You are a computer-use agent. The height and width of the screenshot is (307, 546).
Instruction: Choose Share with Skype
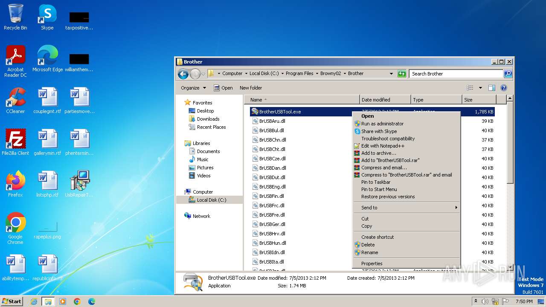point(406,131)
